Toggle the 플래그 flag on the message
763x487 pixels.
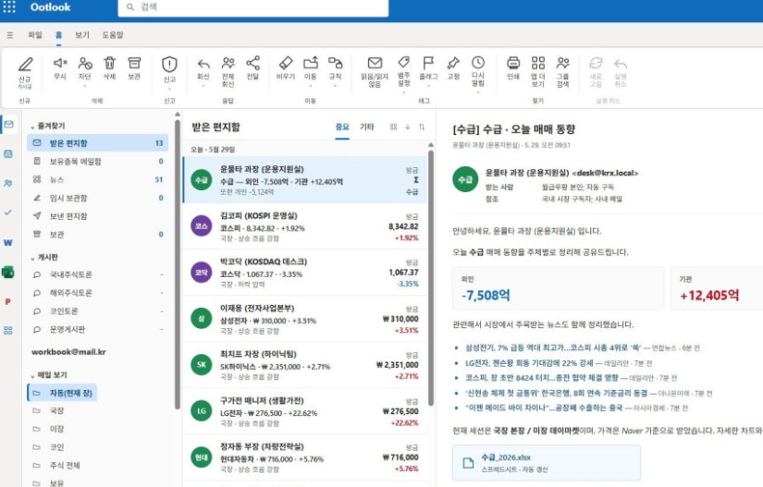[x=428, y=63]
